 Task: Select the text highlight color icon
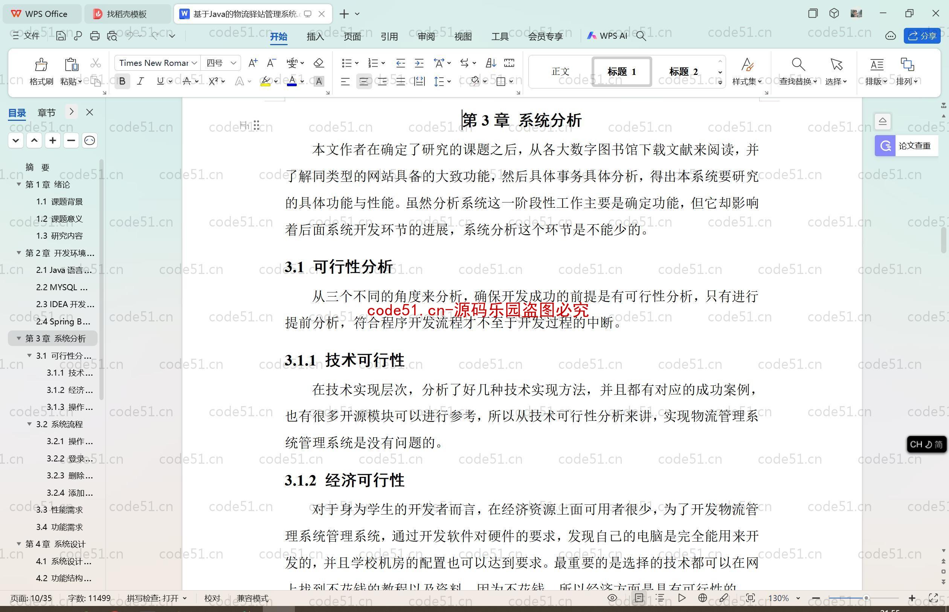pyautogui.click(x=265, y=82)
